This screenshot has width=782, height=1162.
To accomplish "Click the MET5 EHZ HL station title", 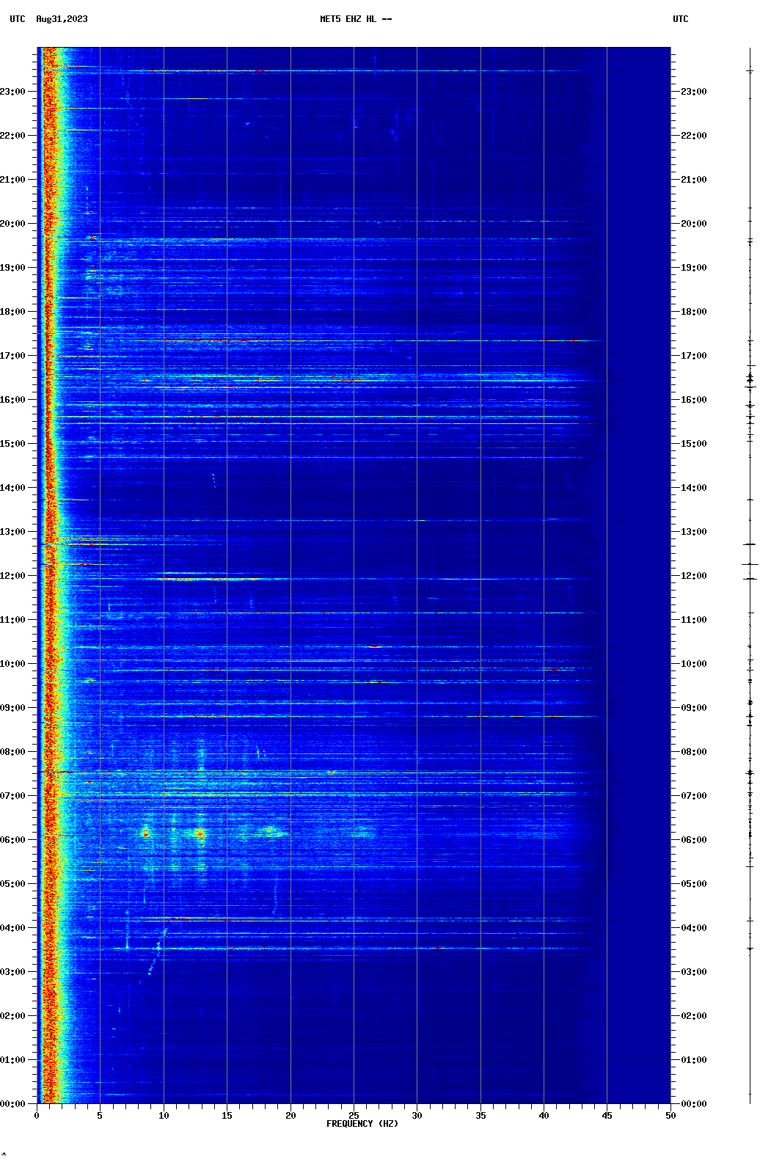I will (x=355, y=19).
